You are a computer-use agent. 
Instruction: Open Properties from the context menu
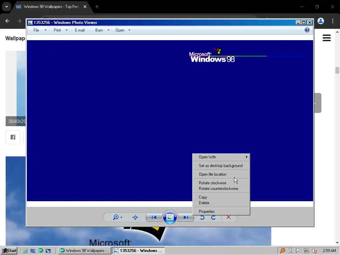click(x=221, y=212)
